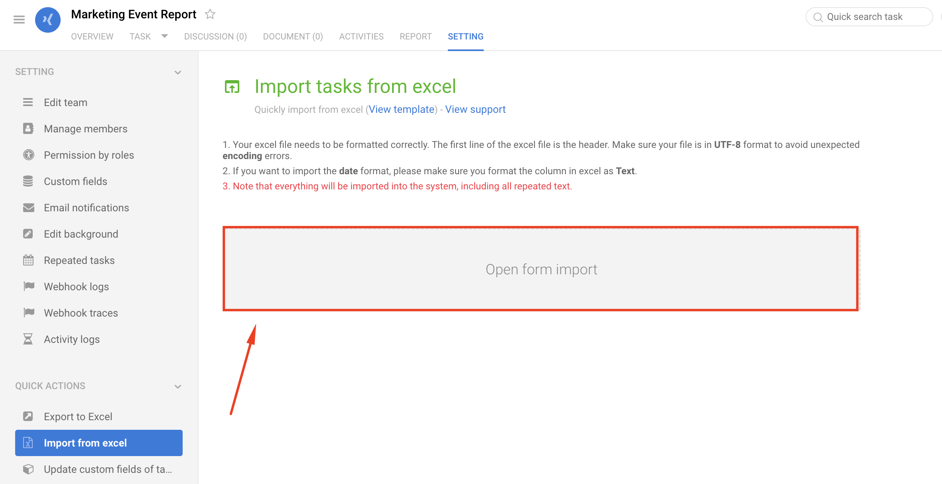Collapse the SETTING sidebar section
The image size is (942, 484).
[x=178, y=72]
